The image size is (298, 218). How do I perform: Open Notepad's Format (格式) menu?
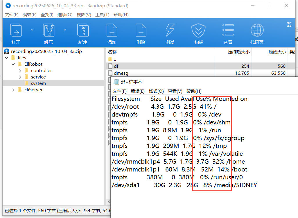coord(156,91)
